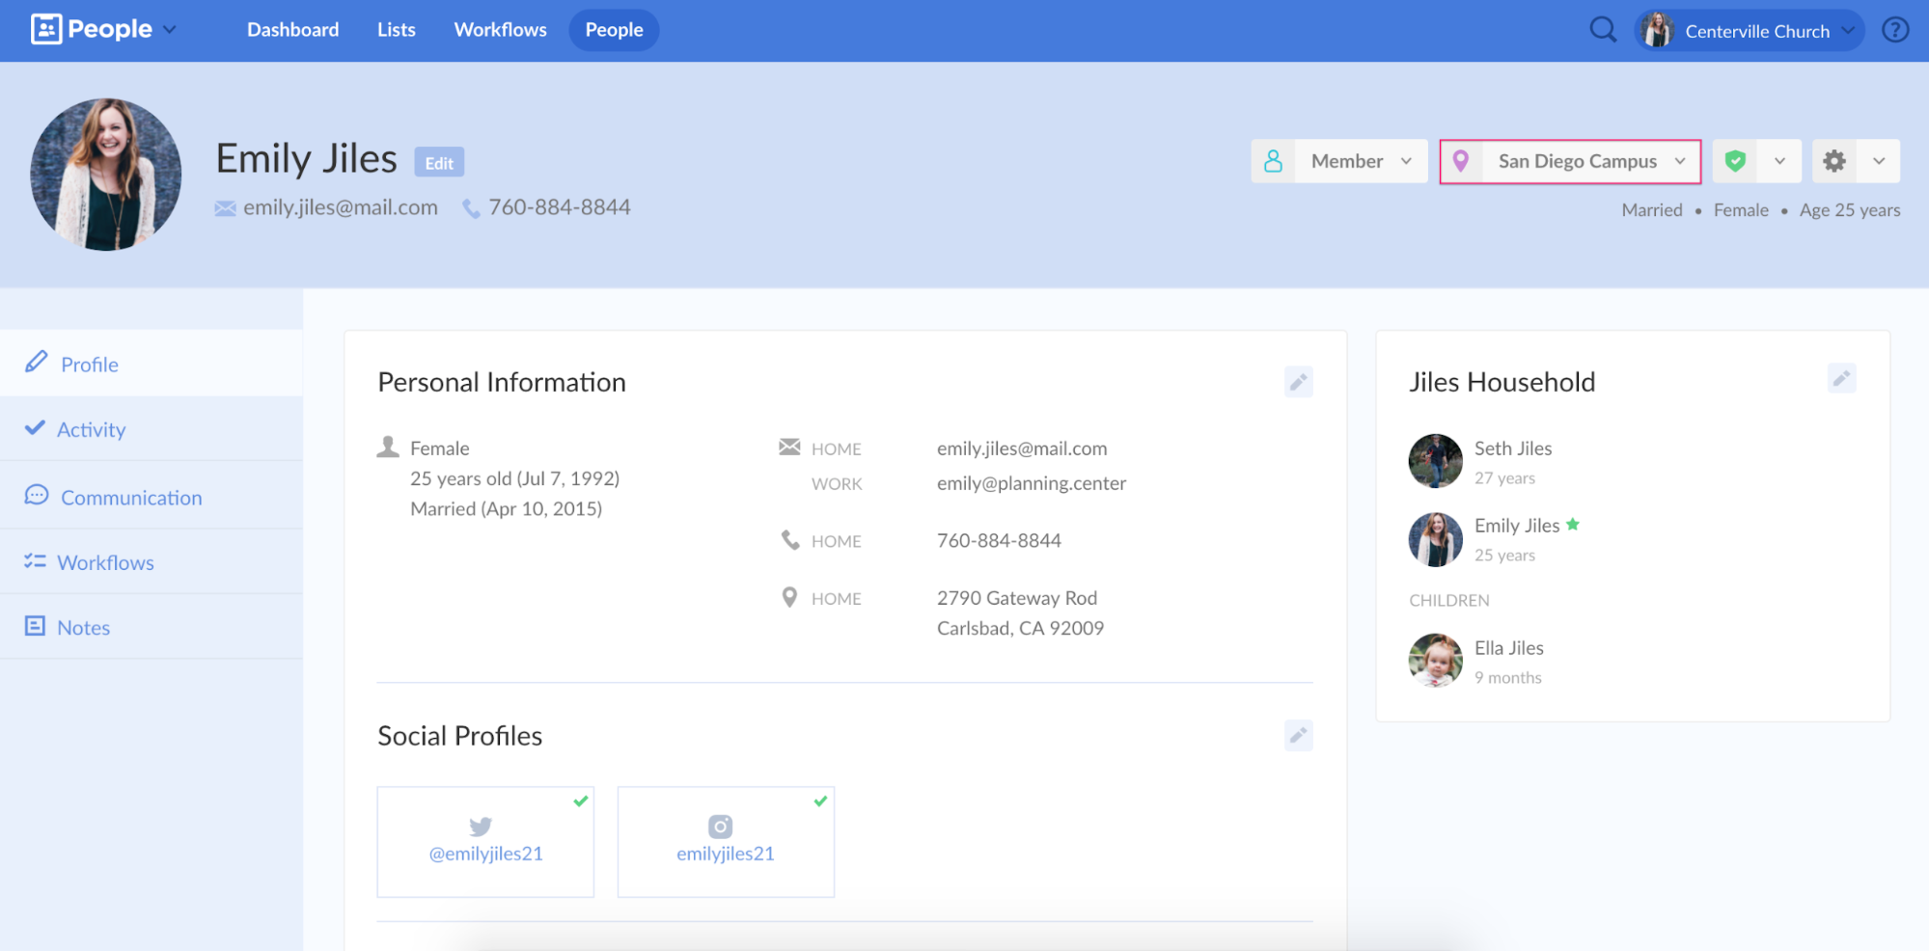Image resolution: width=1929 pixels, height=951 pixels.
Task: Select Communication in the sidebar
Action: tap(131, 498)
